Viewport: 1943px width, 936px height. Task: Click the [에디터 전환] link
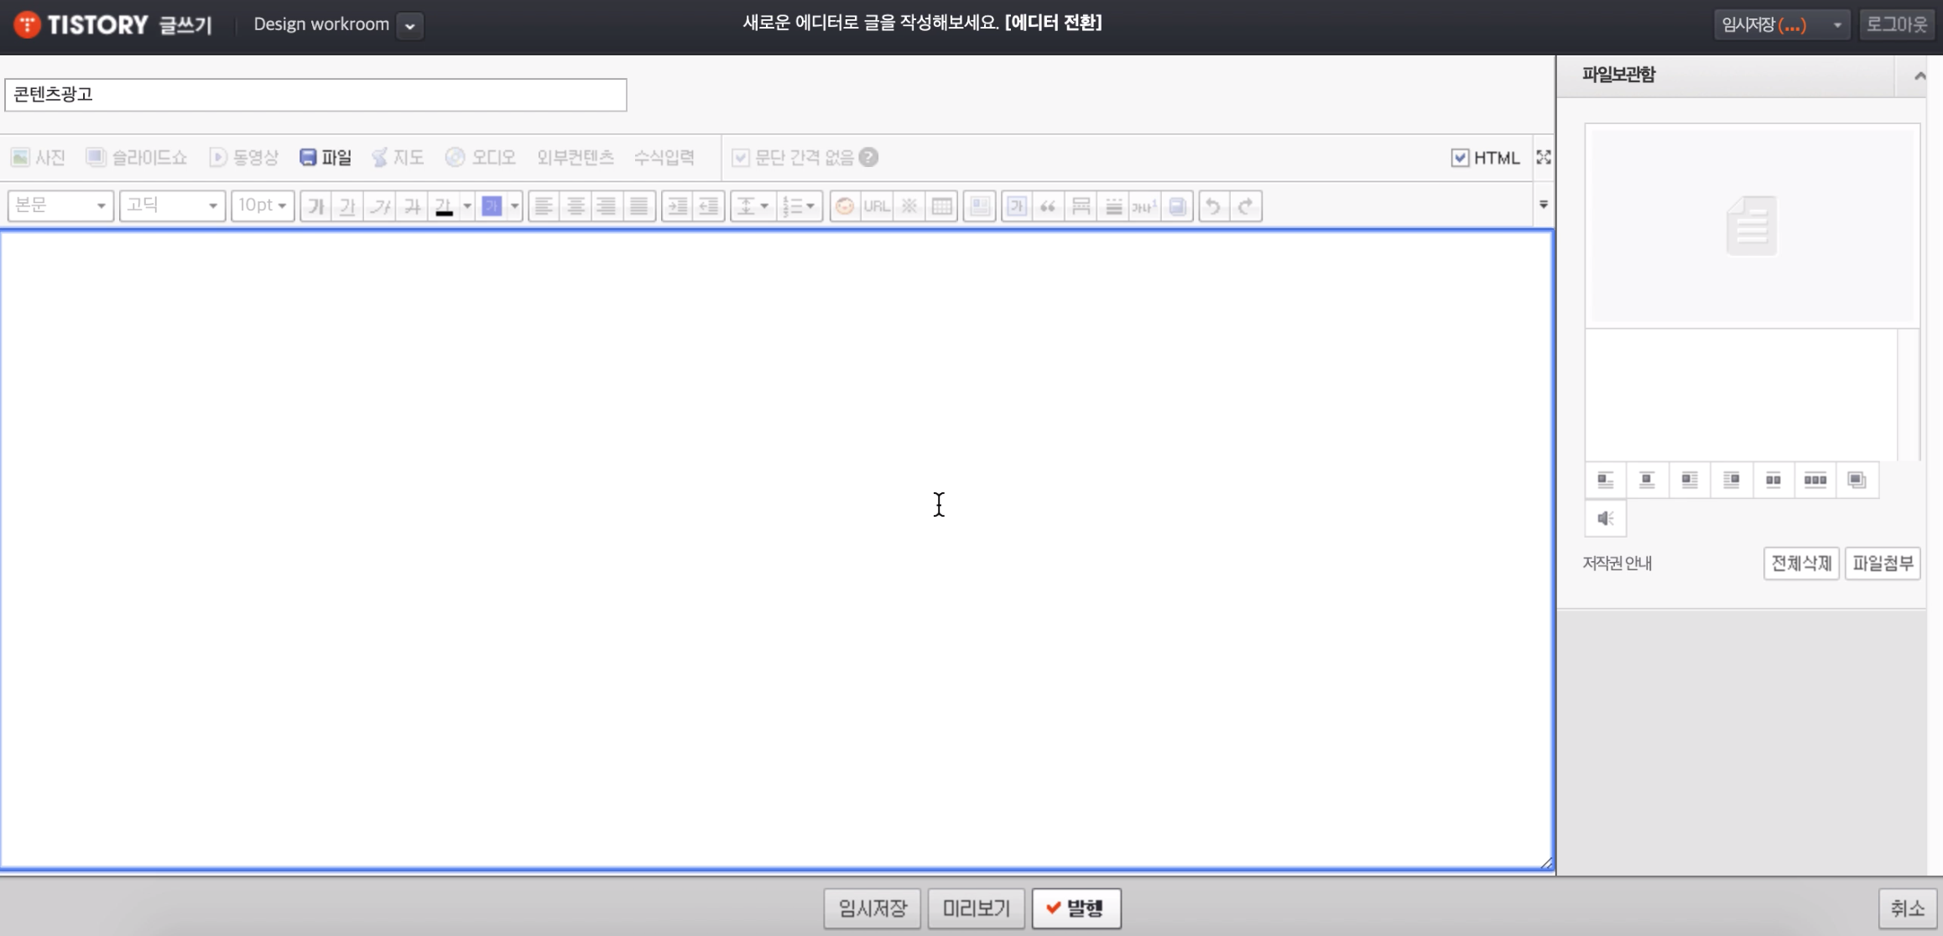pos(1053,23)
